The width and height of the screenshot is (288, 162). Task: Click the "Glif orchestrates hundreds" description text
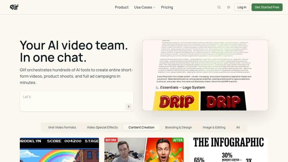[x=76, y=76]
